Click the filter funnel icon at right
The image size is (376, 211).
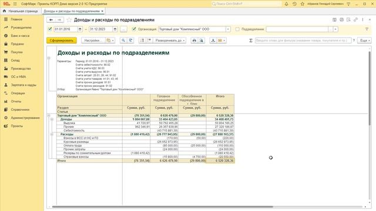coord(367,29)
